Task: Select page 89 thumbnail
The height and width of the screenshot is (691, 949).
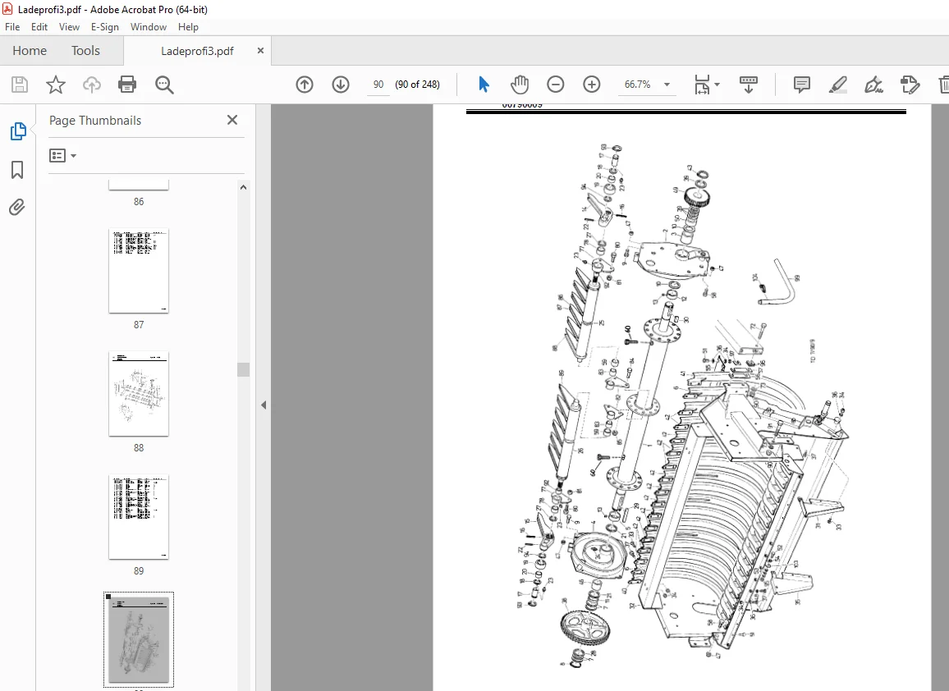Action: (139, 517)
